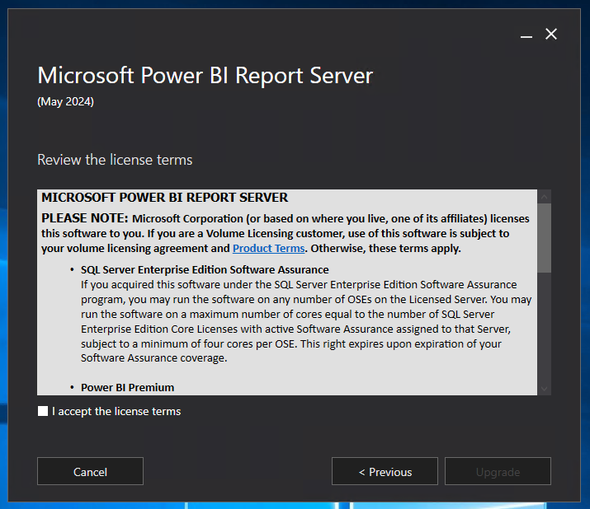Click the Software Assurance coverage sentence ending
The image size is (590, 509).
point(154,358)
